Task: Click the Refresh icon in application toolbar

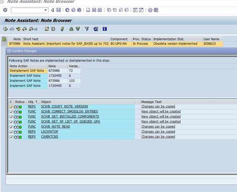Action: pos(96,29)
